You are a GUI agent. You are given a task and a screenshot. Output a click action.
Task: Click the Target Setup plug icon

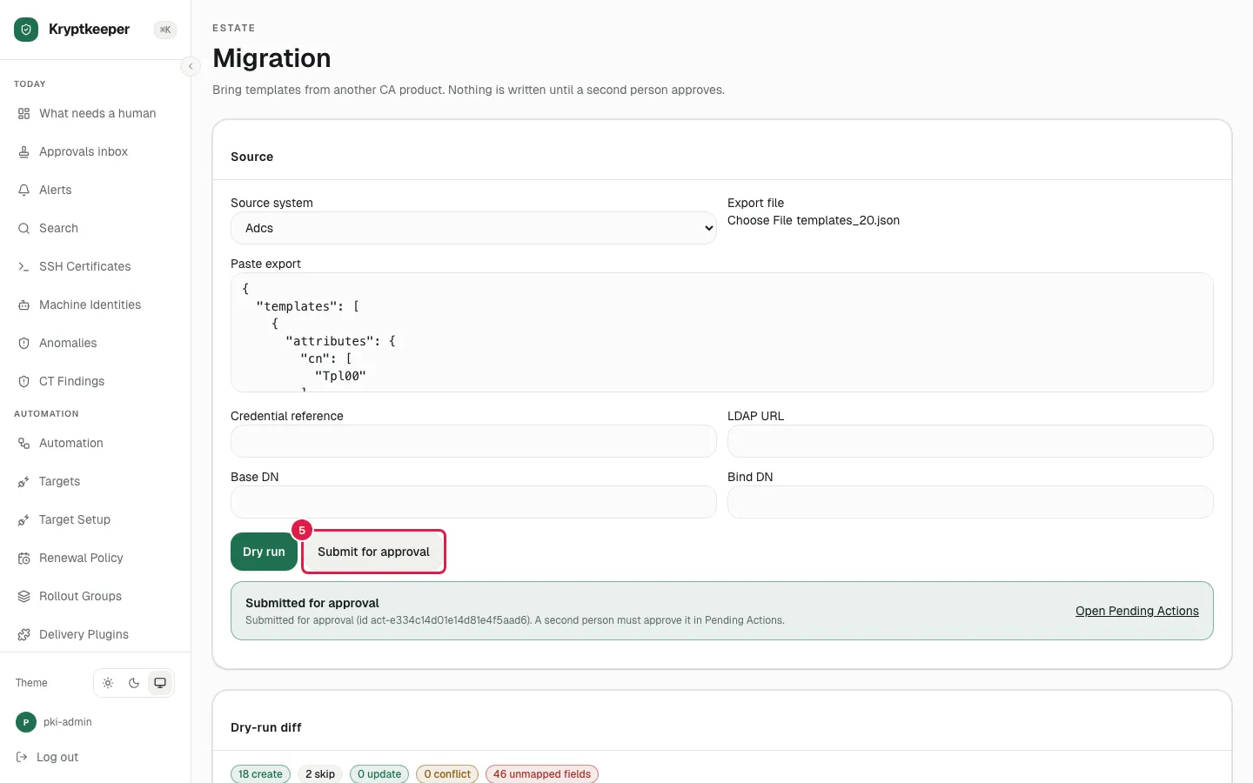tap(23, 519)
